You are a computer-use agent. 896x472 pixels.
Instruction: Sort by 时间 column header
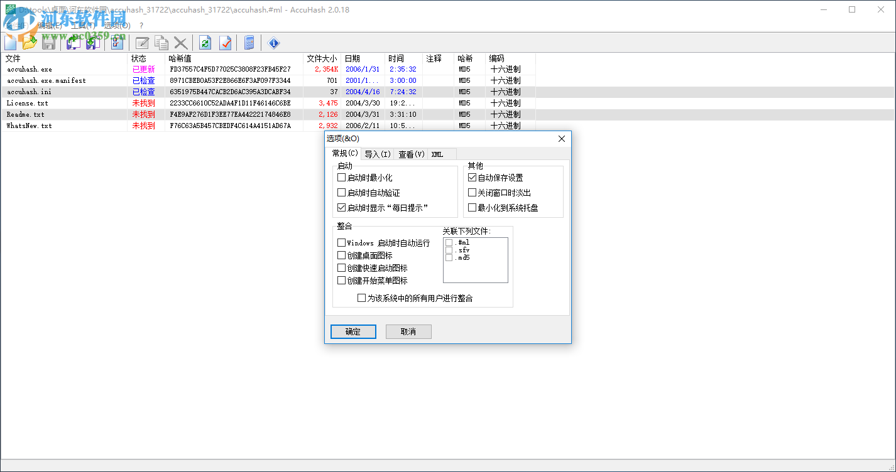click(x=404, y=58)
